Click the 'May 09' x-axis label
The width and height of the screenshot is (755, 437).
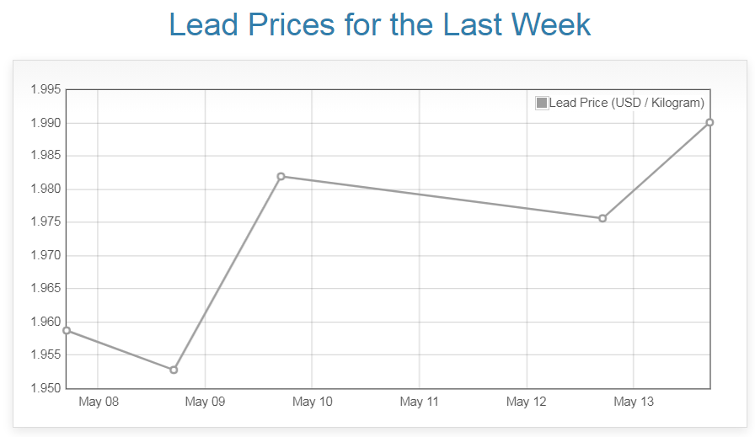(x=206, y=402)
